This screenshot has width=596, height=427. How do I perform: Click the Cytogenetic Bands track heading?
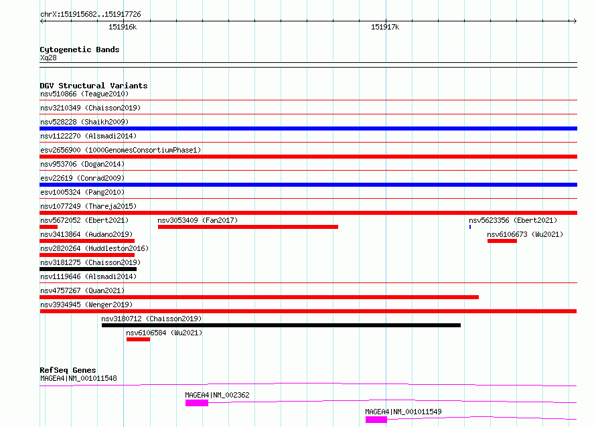[x=80, y=50]
